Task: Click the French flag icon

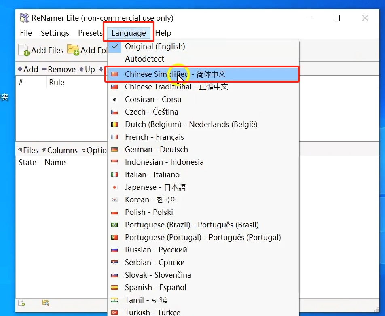Action: point(114,137)
